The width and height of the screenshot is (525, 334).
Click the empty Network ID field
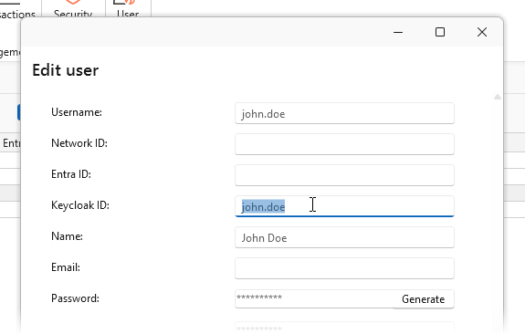pyautogui.click(x=344, y=144)
